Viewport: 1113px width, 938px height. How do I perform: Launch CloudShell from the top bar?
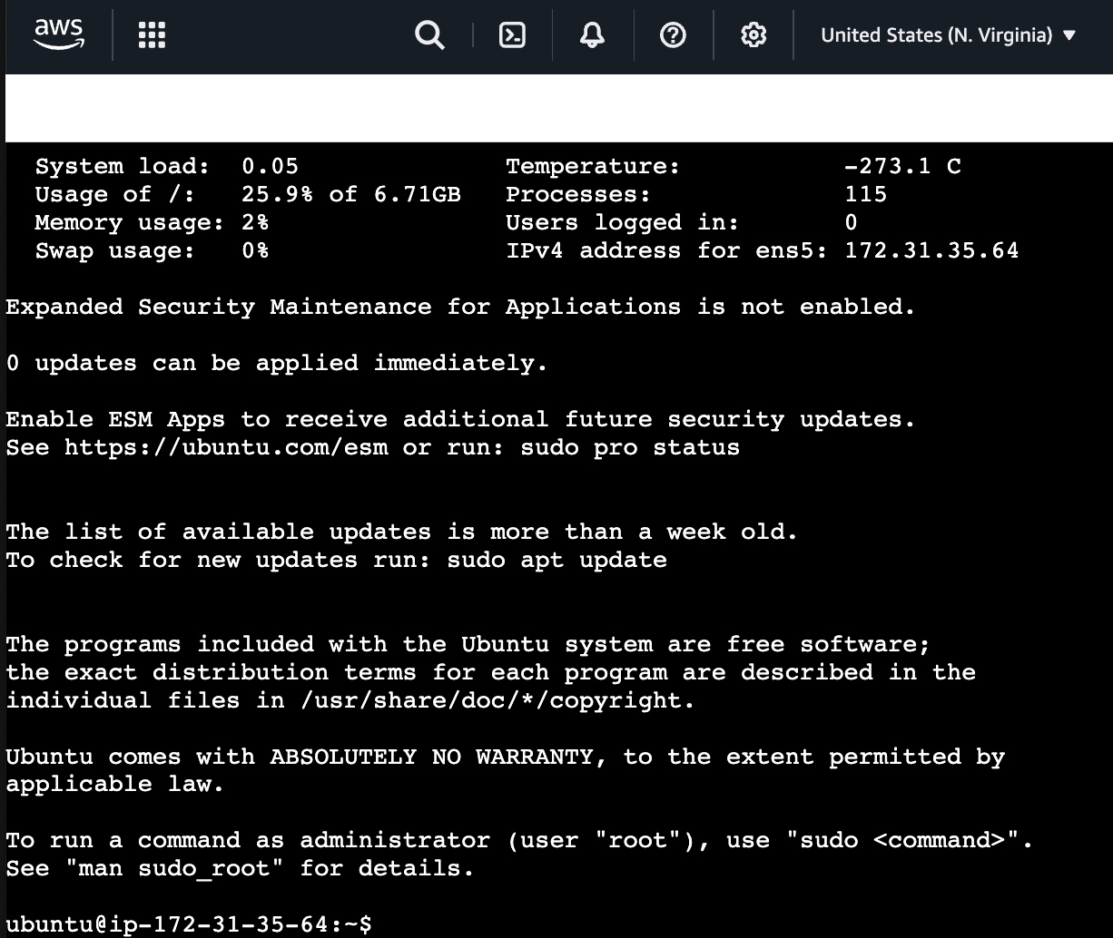click(x=513, y=35)
